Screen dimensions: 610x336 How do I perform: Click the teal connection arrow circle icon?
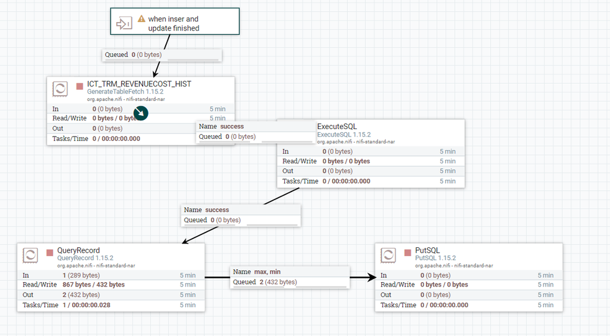[141, 113]
